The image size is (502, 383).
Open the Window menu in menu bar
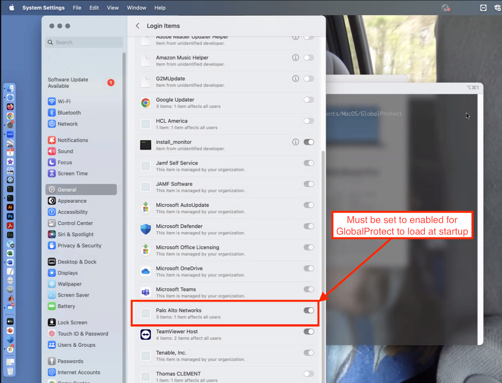[136, 8]
